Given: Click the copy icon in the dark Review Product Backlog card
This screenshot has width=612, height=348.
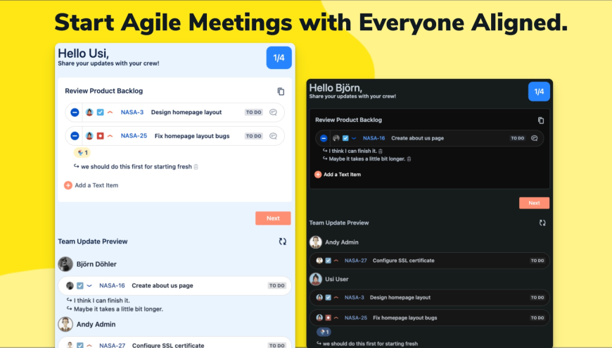Looking at the screenshot, I should point(541,120).
